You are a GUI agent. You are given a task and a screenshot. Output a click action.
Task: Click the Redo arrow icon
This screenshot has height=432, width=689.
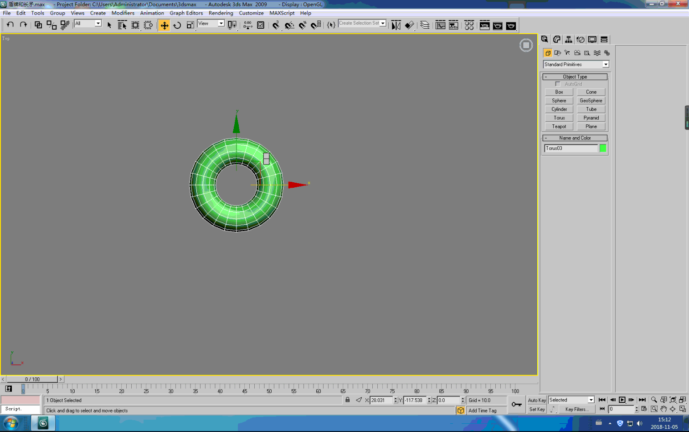23,25
